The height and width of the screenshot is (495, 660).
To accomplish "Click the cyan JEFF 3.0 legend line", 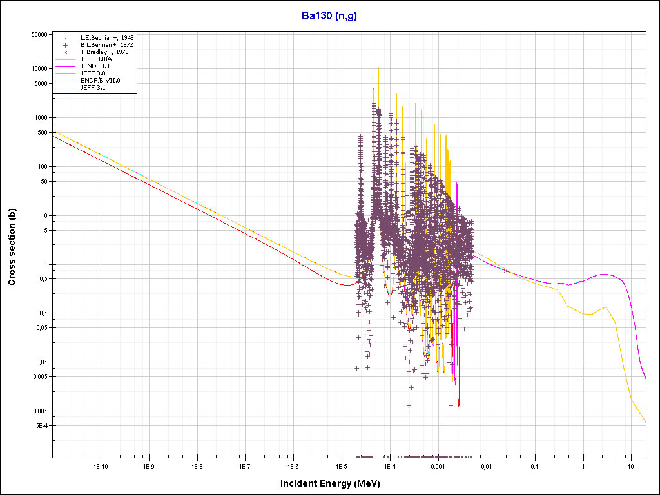I will point(66,73).
